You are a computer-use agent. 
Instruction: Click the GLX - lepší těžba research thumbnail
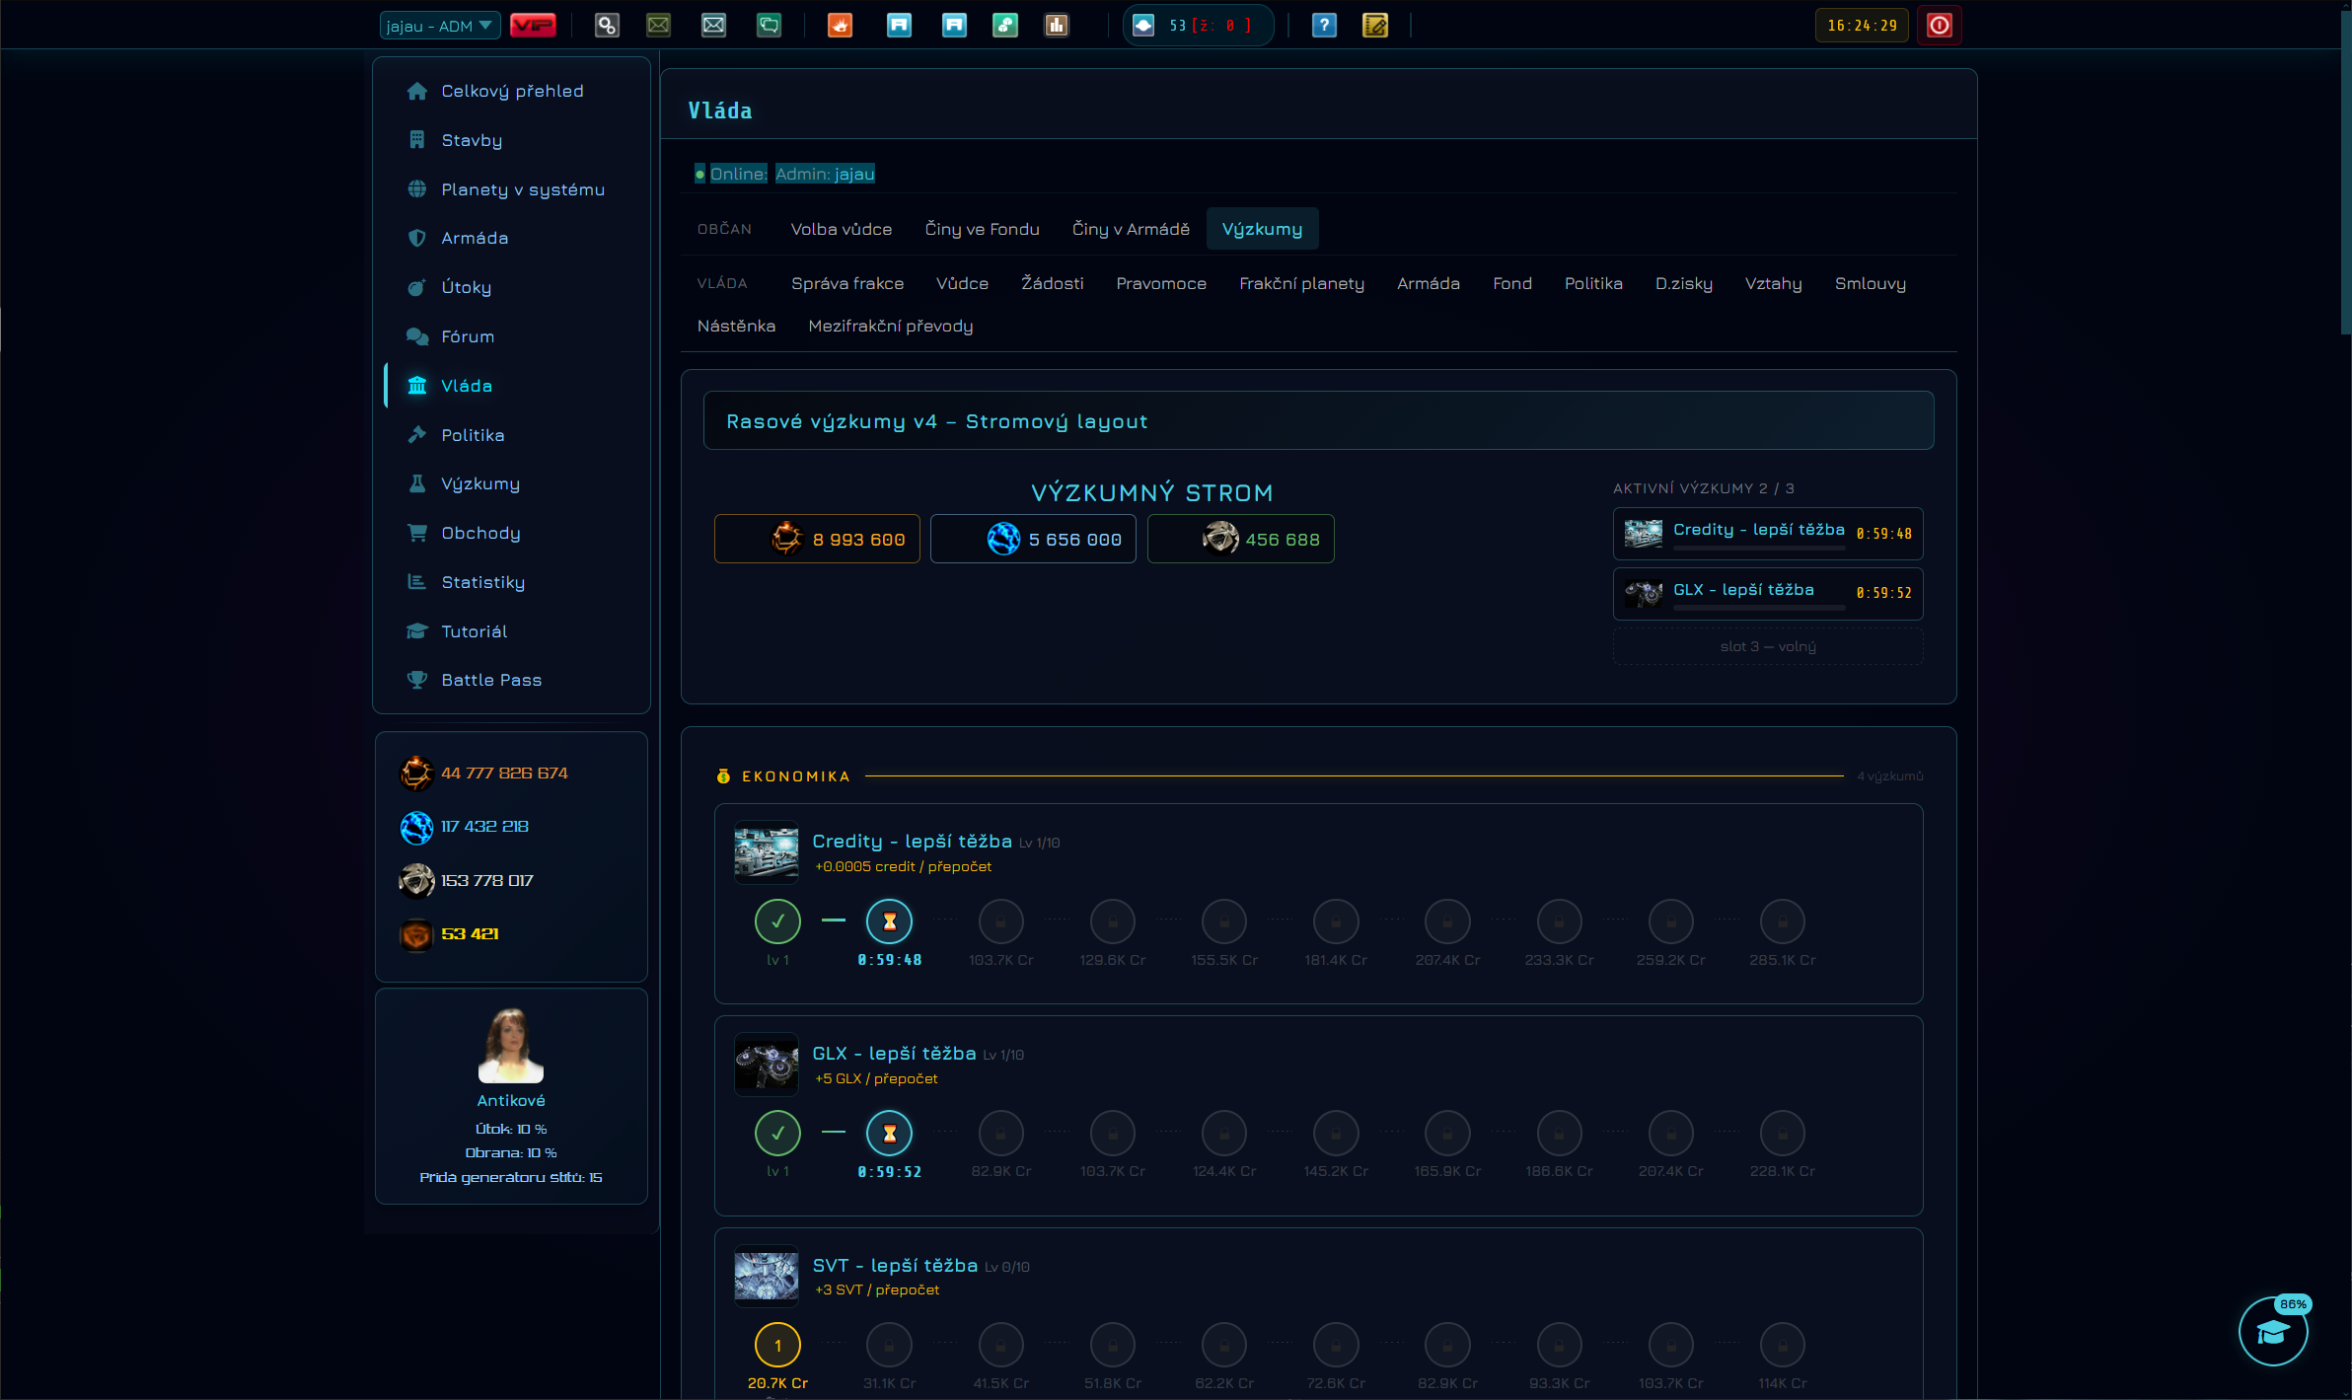[x=766, y=1065]
